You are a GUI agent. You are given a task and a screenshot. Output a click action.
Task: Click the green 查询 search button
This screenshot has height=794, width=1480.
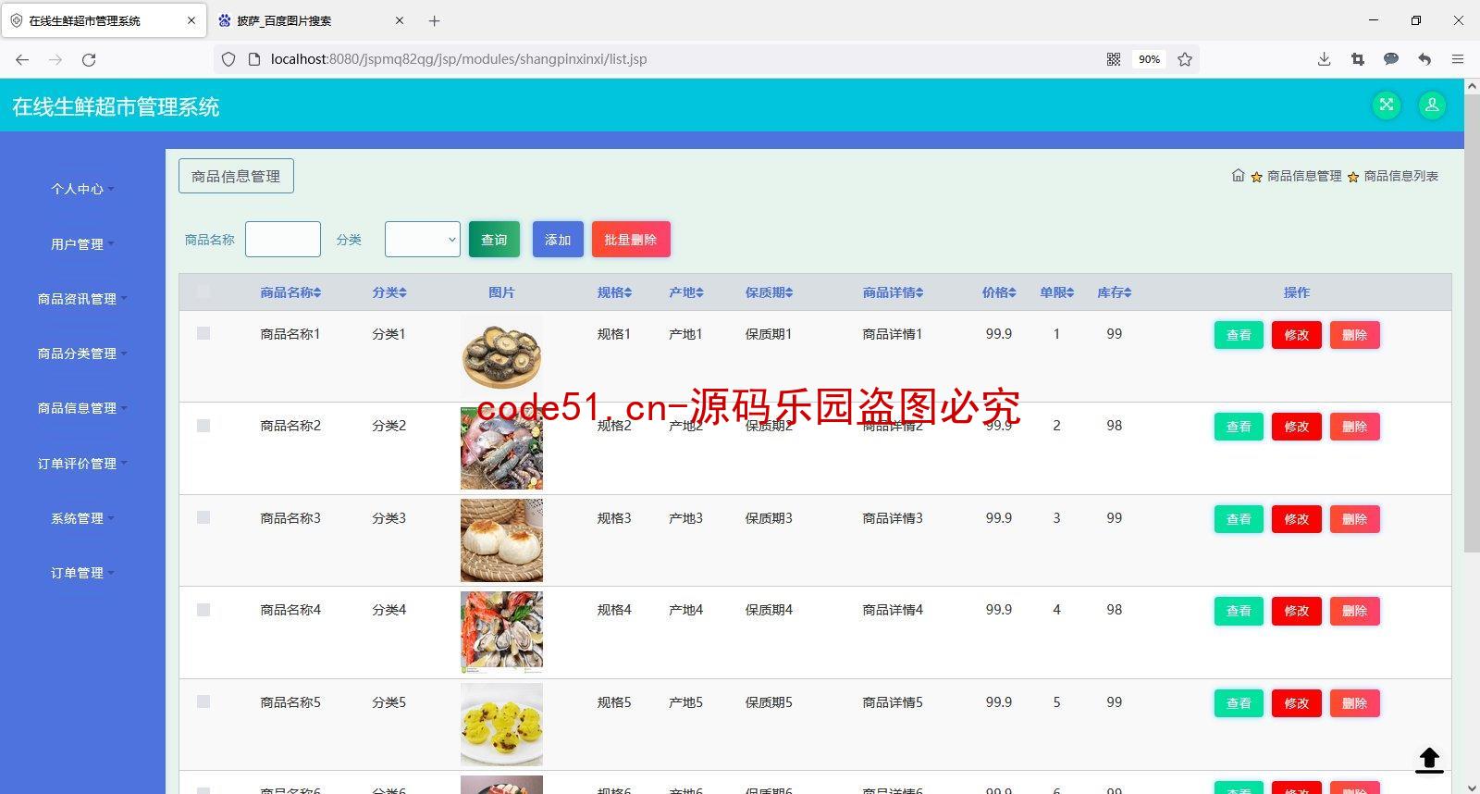[494, 239]
